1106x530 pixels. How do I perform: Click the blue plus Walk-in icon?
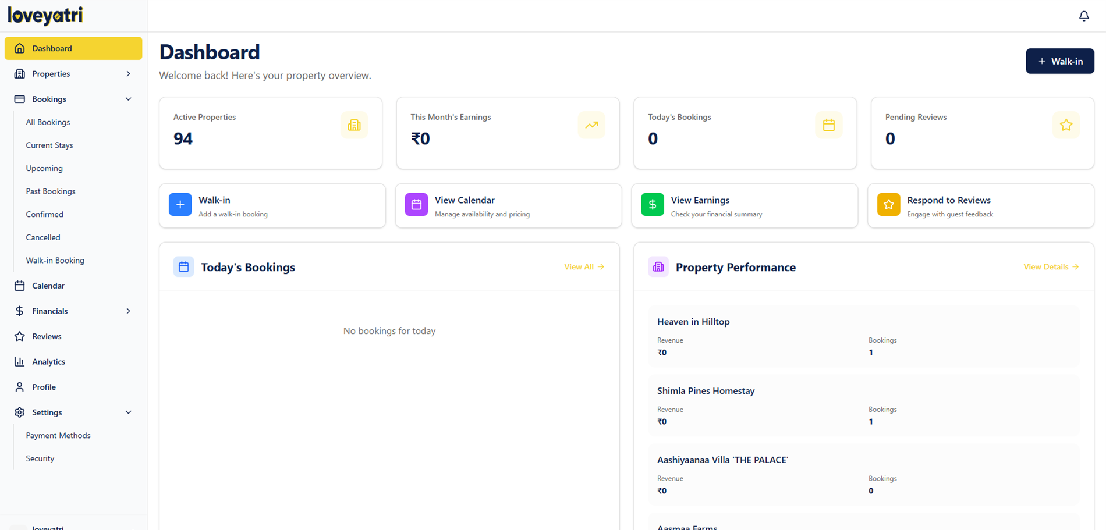(x=180, y=205)
